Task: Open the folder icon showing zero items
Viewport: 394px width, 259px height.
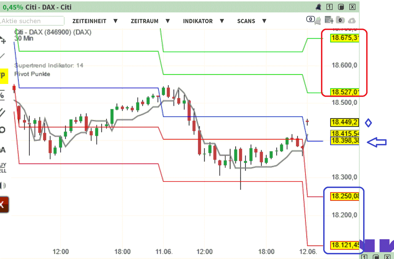Action: tap(340, 20)
